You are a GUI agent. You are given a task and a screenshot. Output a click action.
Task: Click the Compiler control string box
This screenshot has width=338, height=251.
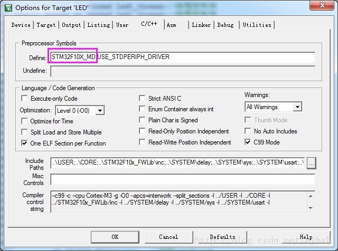[x=183, y=202]
